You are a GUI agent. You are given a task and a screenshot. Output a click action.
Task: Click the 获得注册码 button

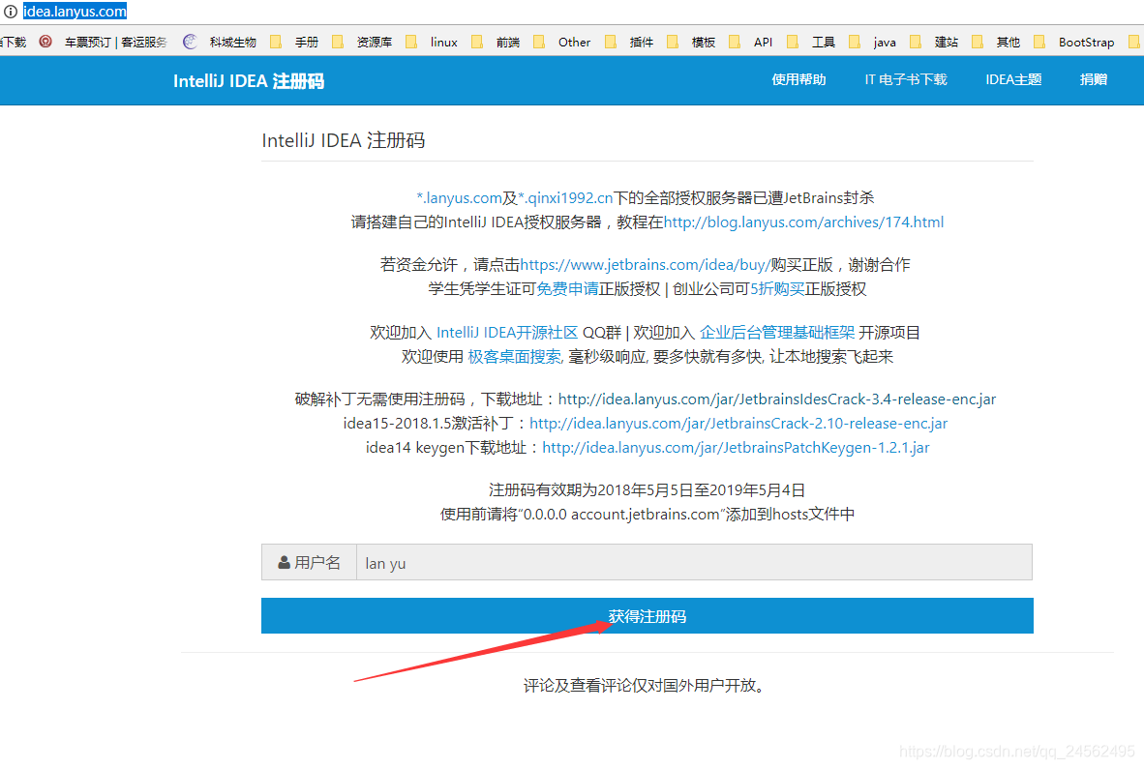[647, 616]
